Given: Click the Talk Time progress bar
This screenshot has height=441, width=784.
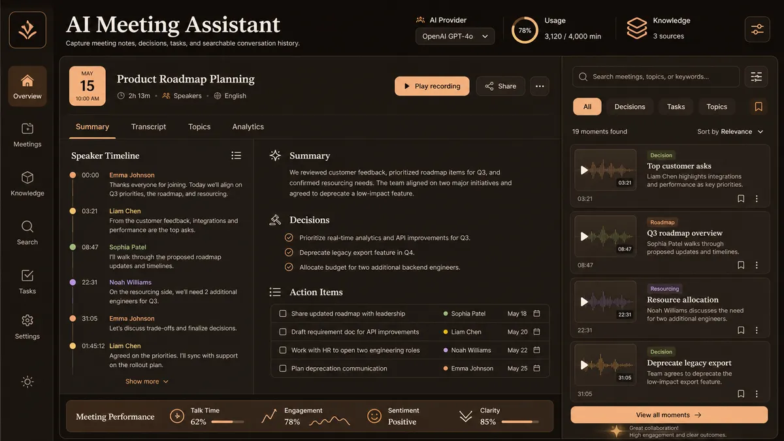Looking at the screenshot, I should click(x=227, y=422).
